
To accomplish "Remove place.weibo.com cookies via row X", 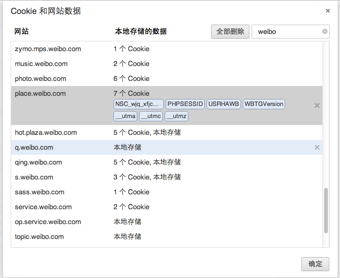I will click(317, 106).
